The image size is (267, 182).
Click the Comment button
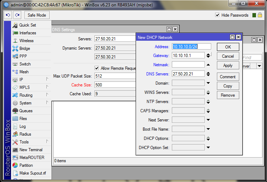(228, 77)
